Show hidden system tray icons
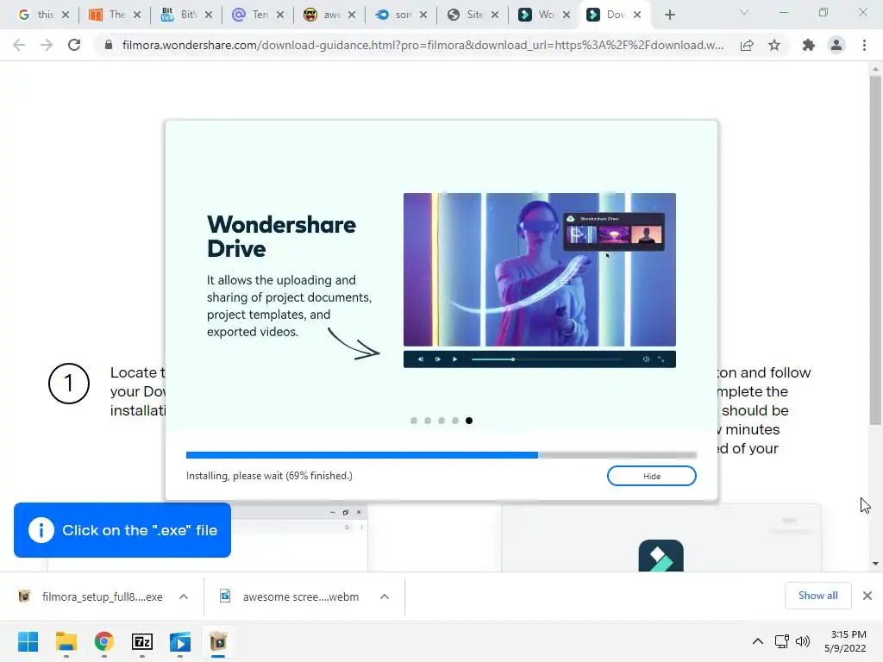The image size is (883, 662). (x=758, y=641)
